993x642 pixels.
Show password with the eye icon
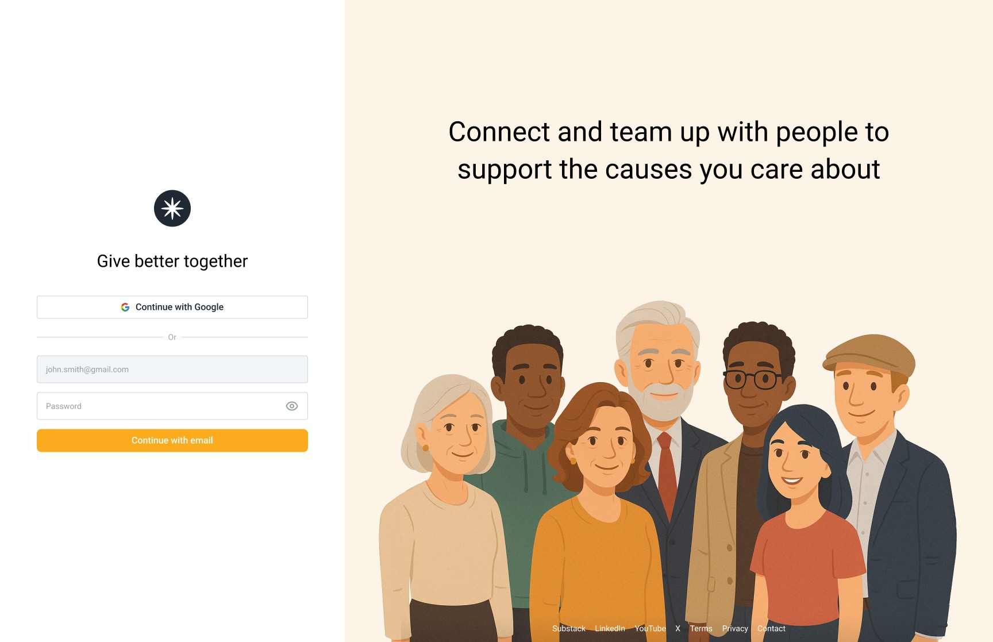[x=292, y=406]
